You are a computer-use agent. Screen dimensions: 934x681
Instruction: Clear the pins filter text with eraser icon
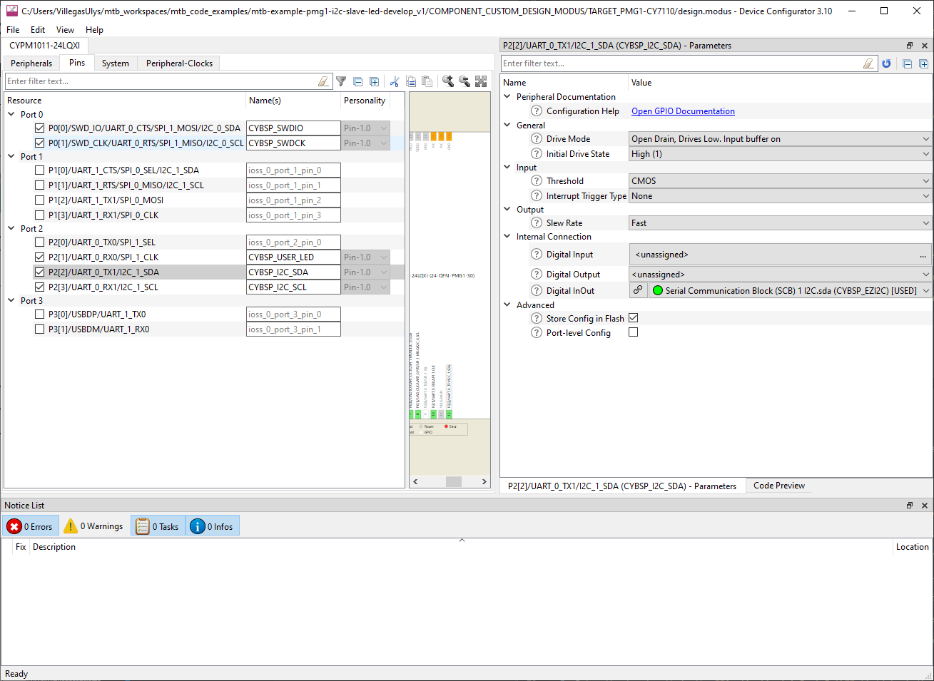(x=324, y=81)
